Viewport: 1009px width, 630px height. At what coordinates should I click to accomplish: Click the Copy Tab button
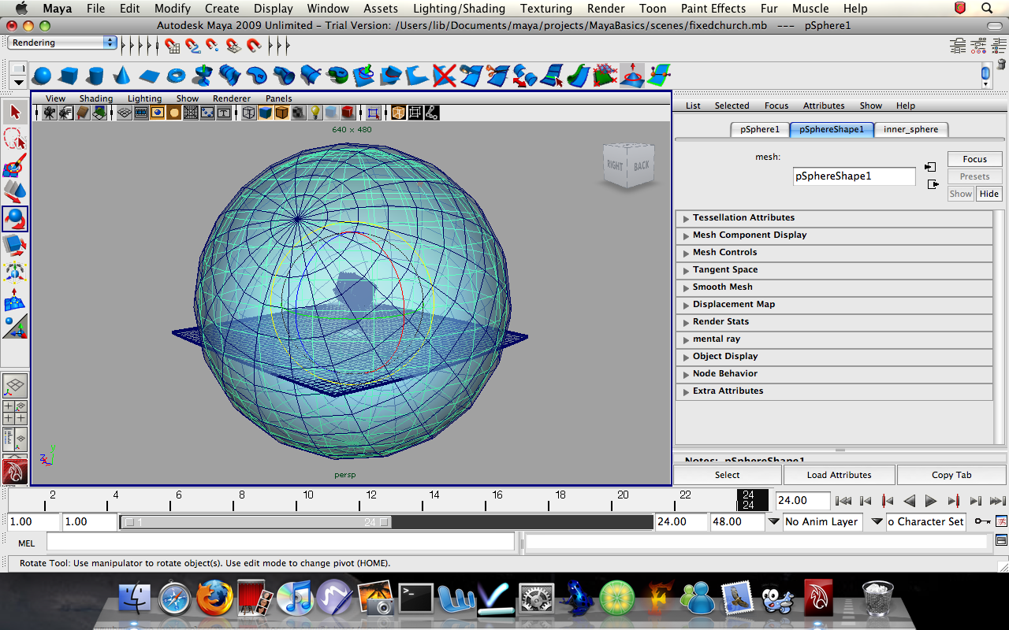point(951,475)
